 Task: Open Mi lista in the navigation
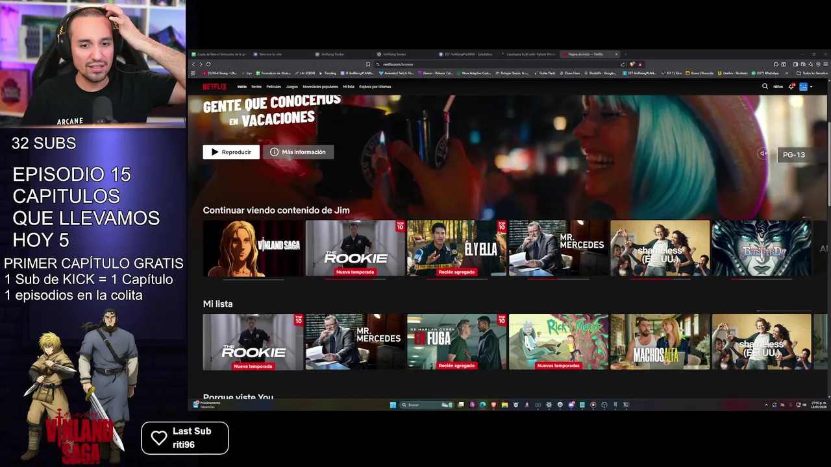coord(349,86)
